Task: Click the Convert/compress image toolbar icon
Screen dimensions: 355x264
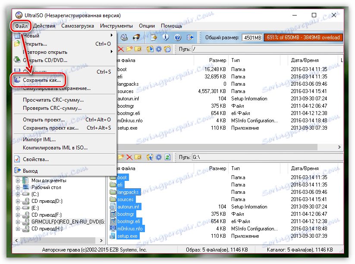Action: (154, 37)
